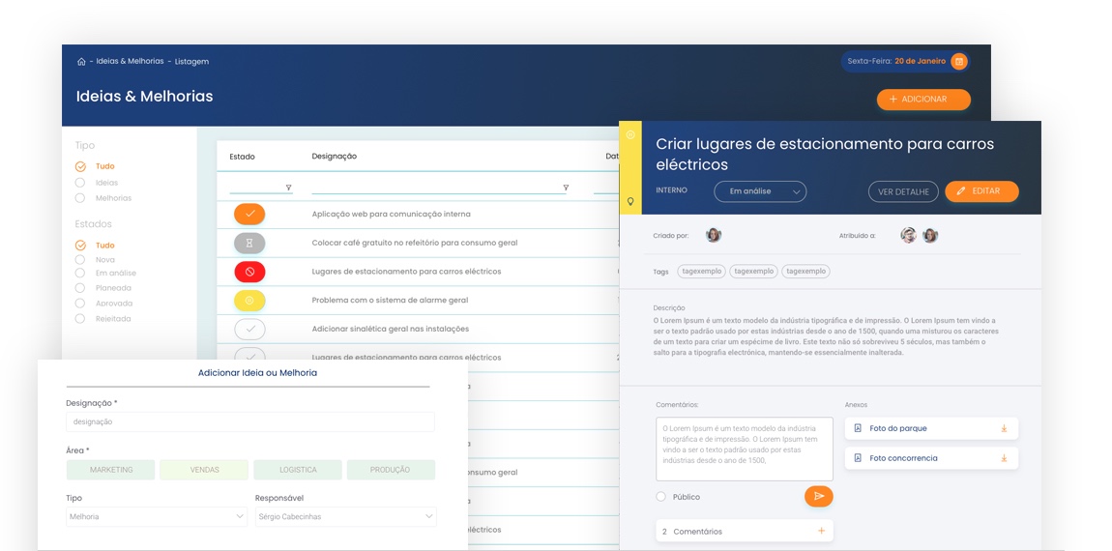Click the orange check status icon for Aplicação web
The width and height of the screenshot is (1112, 551).
[x=249, y=215]
